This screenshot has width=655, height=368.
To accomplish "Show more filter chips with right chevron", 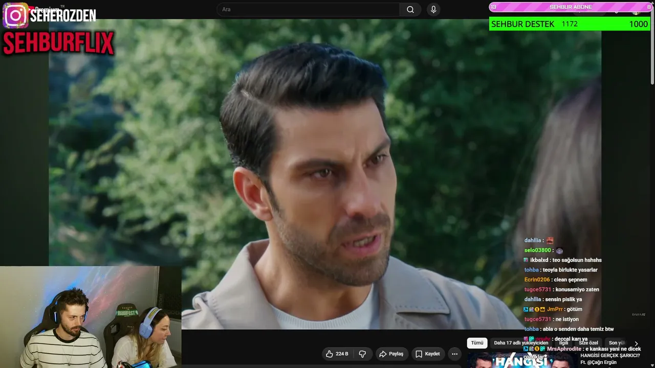I will 636,344.
